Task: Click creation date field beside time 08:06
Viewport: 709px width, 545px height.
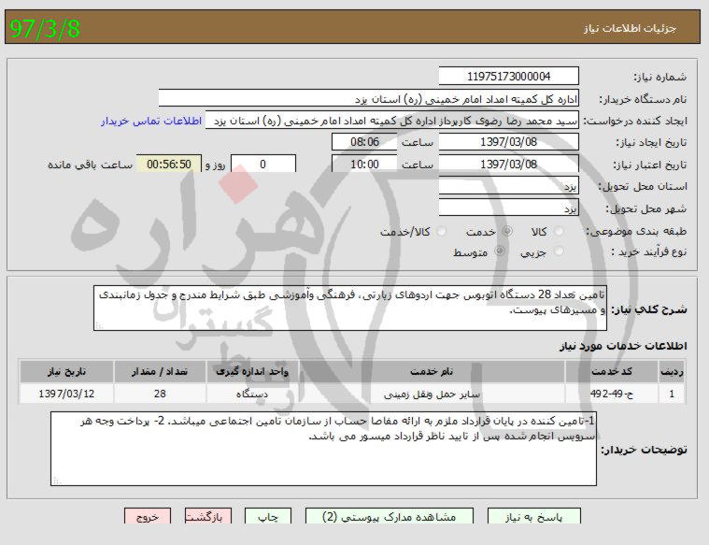Action: (x=509, y=142)
